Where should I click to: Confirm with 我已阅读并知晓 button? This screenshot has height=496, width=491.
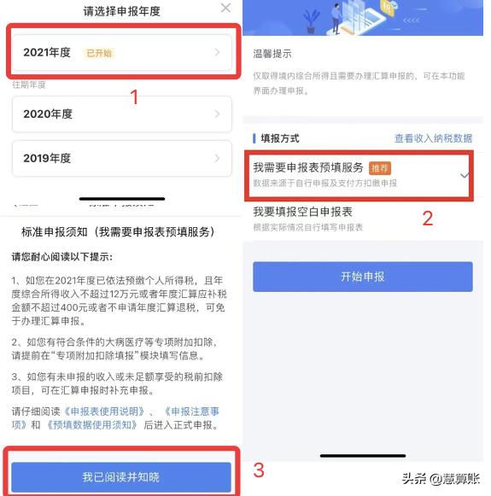(121, 477)
